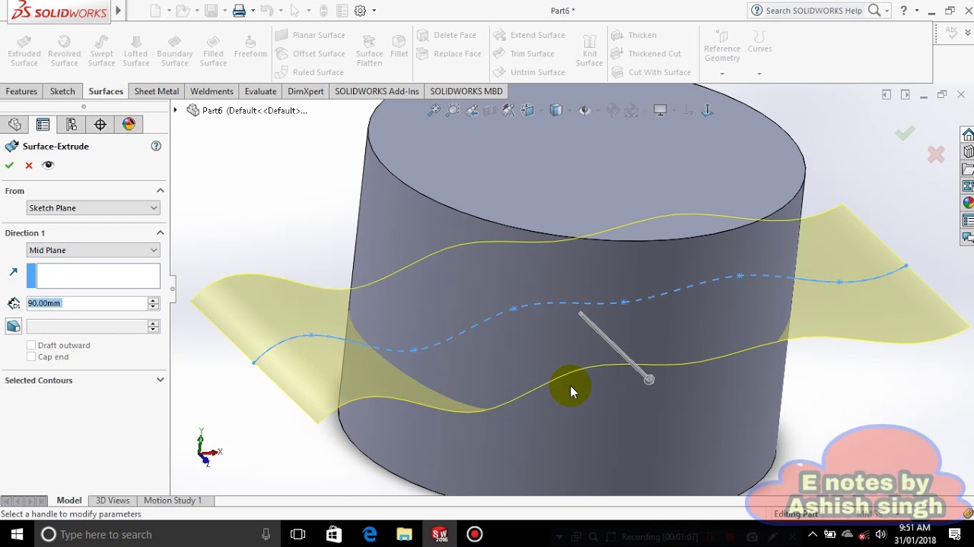Click Planar Surface command
Image resolution: width=974 pixels, height=547 pixels.
310,35
